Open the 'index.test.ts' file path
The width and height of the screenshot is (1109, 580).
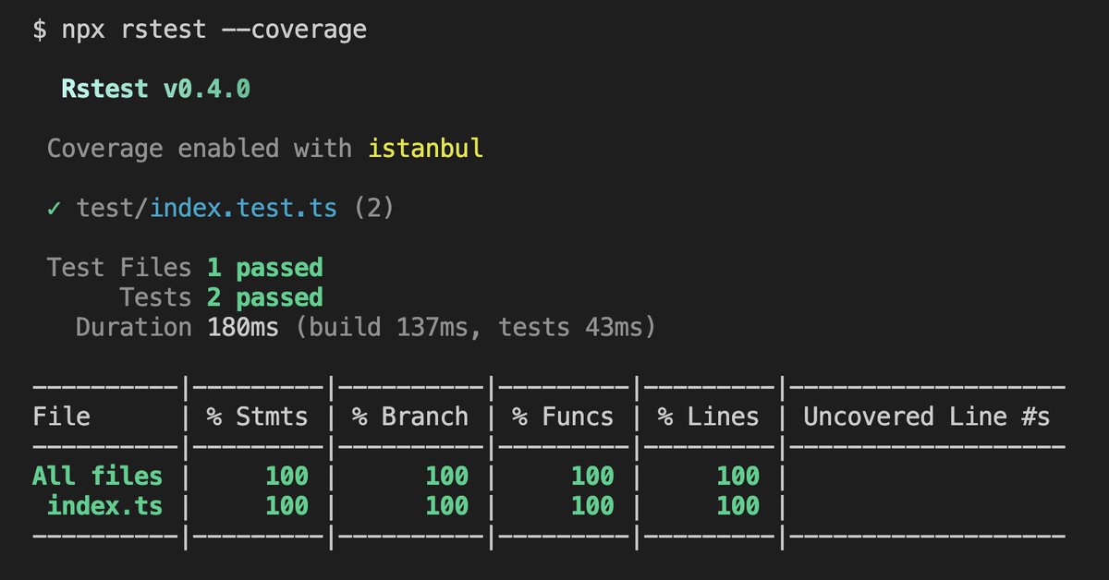coord(244,208)
